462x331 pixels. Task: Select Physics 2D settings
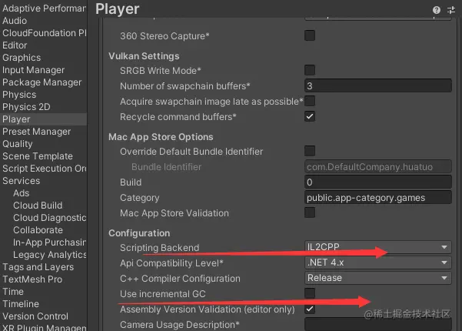coord(44,107)
